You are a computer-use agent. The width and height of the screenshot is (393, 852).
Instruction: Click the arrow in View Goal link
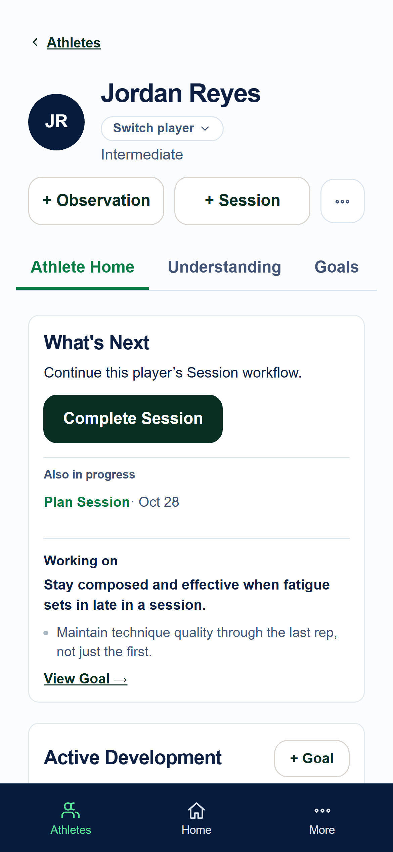[x=120, y=680]
